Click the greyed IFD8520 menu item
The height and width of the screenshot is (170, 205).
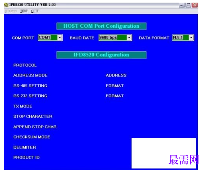(11, 11)
